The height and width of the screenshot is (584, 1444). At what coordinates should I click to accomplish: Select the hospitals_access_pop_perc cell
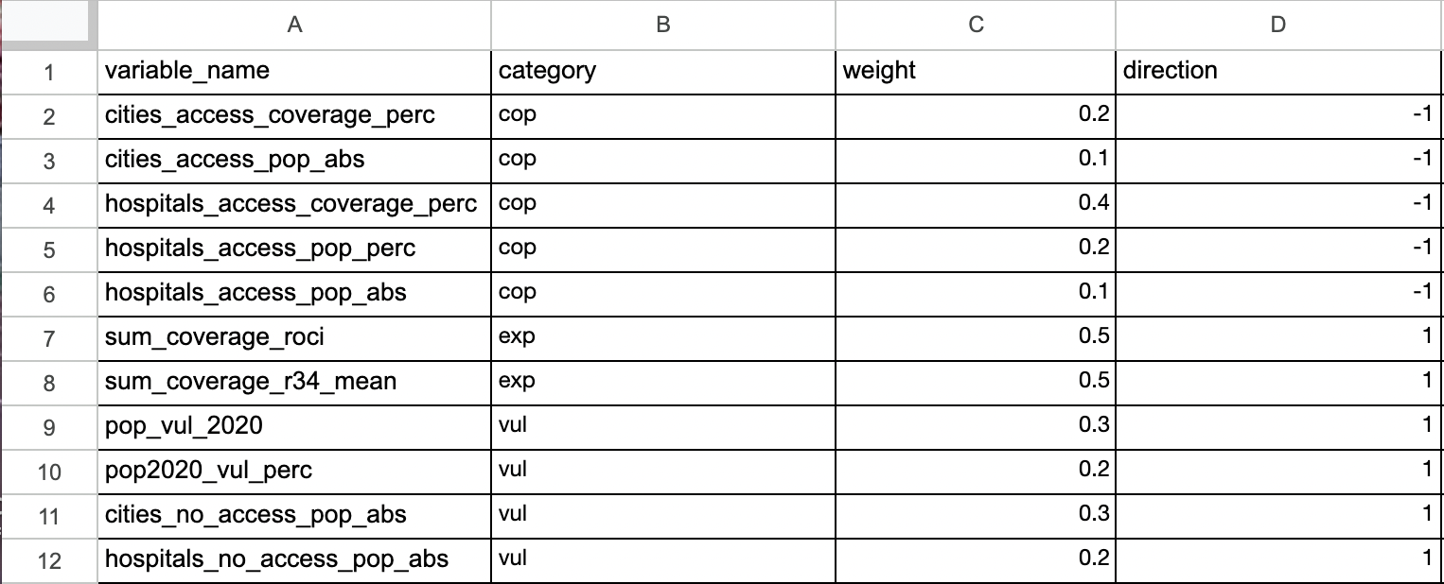(x=294, y=249)
